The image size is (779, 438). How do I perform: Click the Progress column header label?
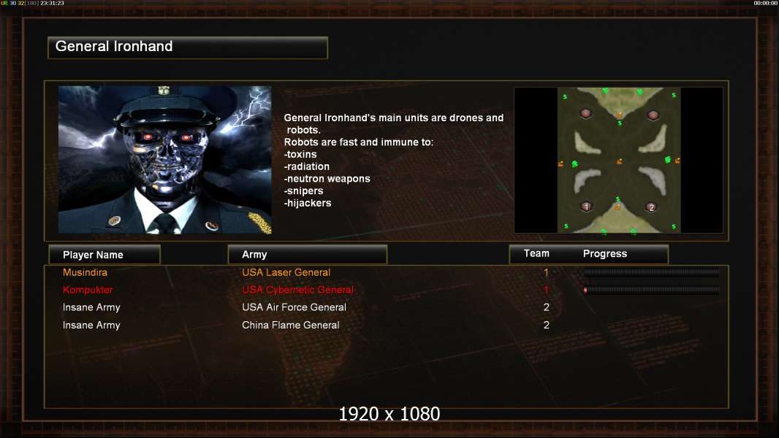click(x=604, y=253)
